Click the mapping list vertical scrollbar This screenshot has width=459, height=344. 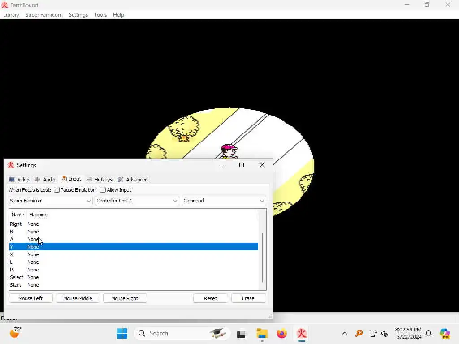click(262, 258)
